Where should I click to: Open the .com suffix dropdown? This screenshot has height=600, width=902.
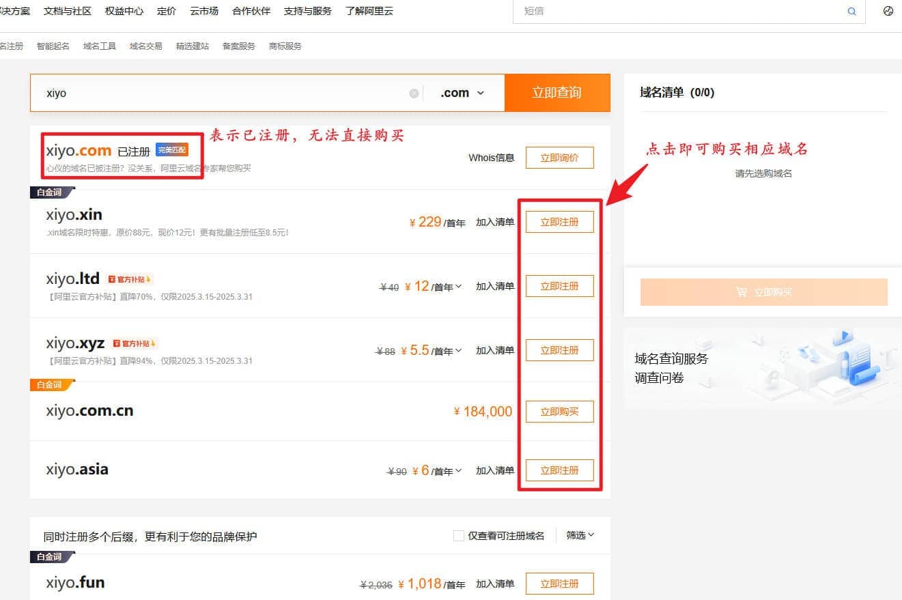pos(462,93)
